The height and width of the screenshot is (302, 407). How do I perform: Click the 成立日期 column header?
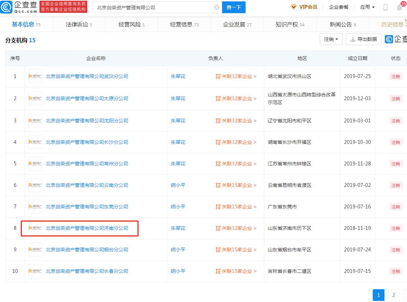point(357,58)
